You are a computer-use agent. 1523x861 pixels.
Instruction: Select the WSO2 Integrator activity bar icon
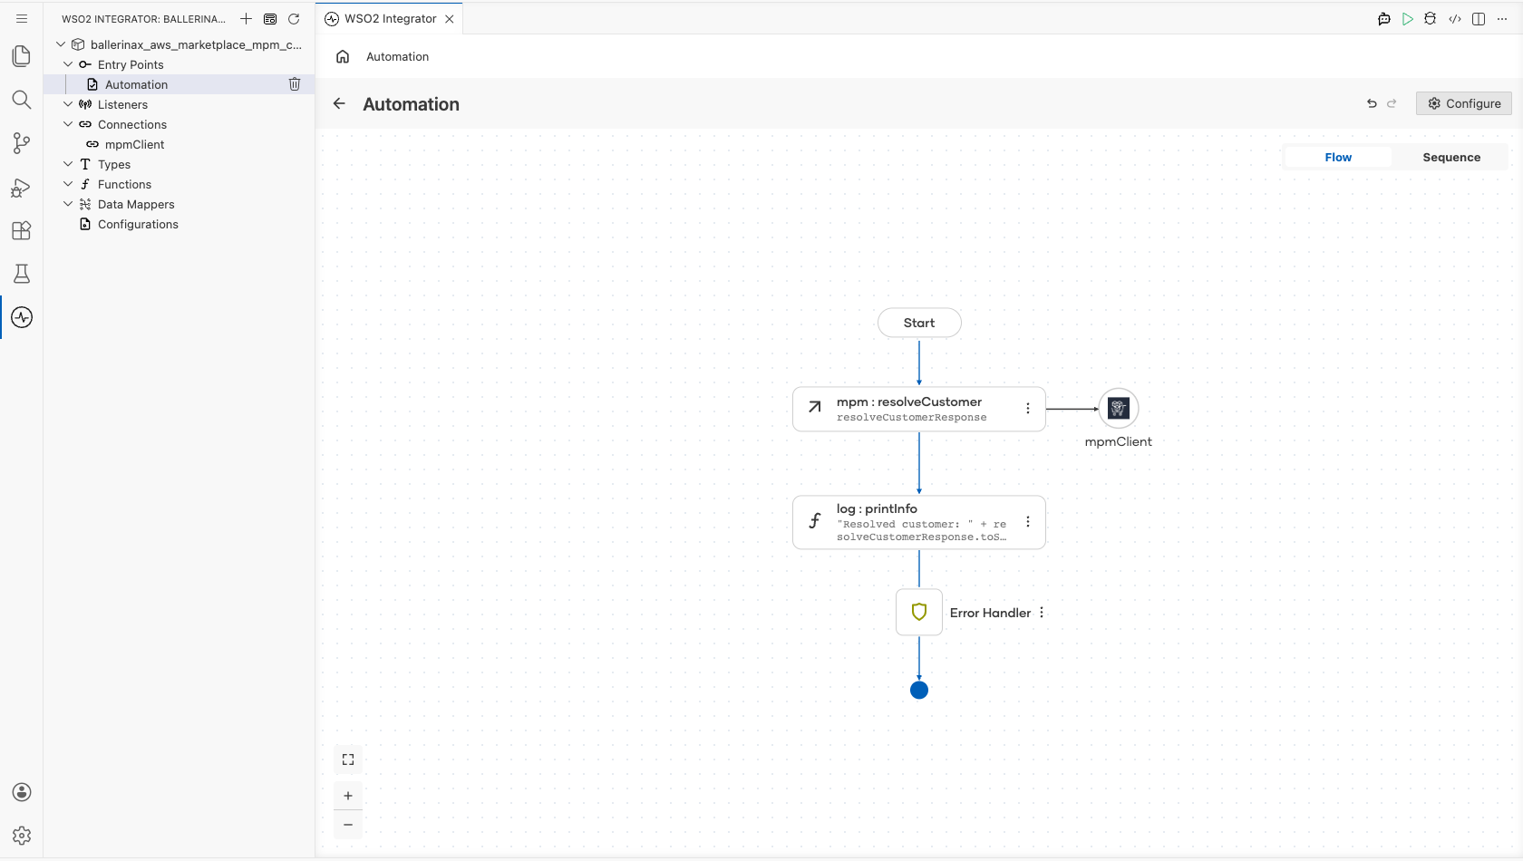point(22,317)
